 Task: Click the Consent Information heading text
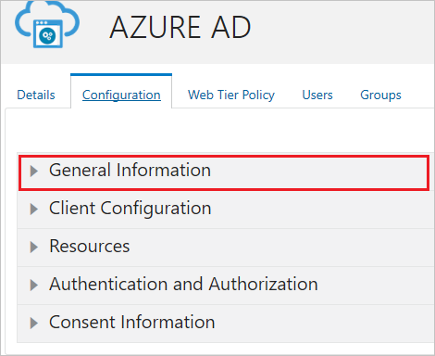point(132,322)
